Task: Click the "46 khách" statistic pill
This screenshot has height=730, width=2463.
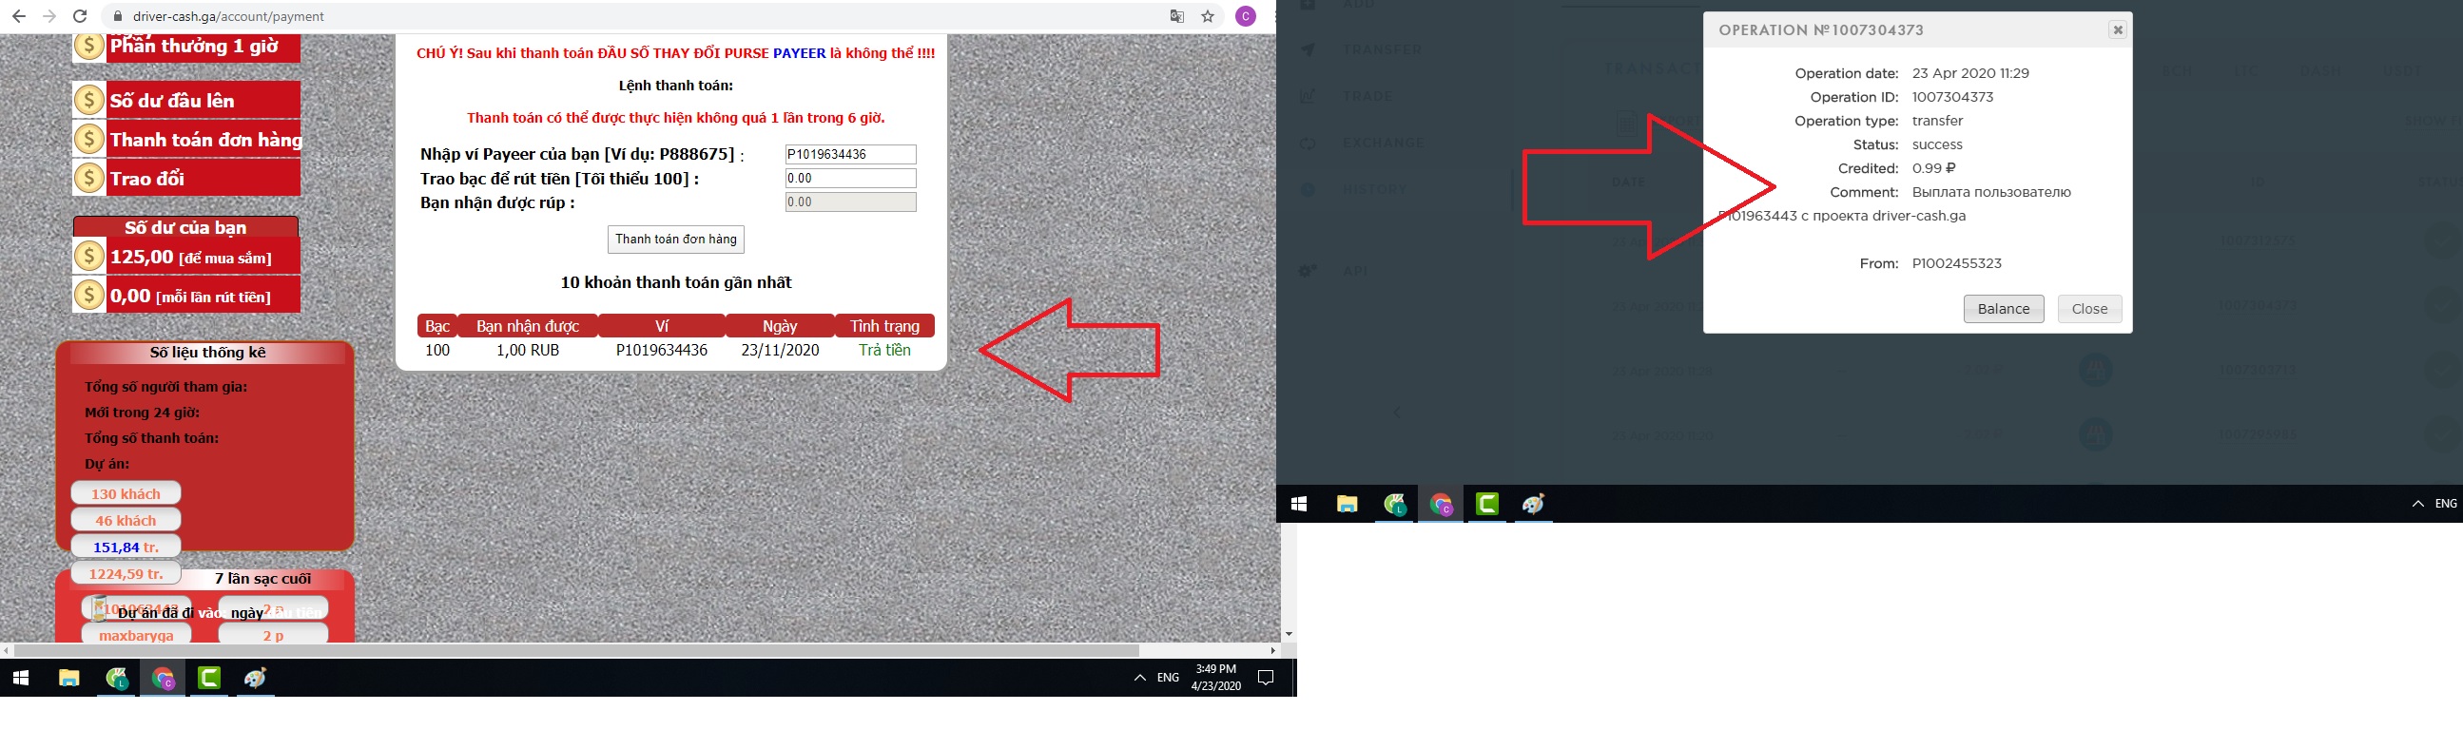Action: pos(126,521)
